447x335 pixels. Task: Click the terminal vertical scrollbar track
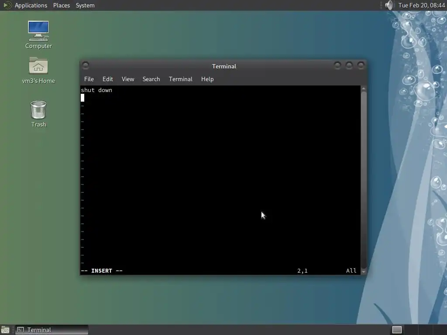tap(364, 180)
